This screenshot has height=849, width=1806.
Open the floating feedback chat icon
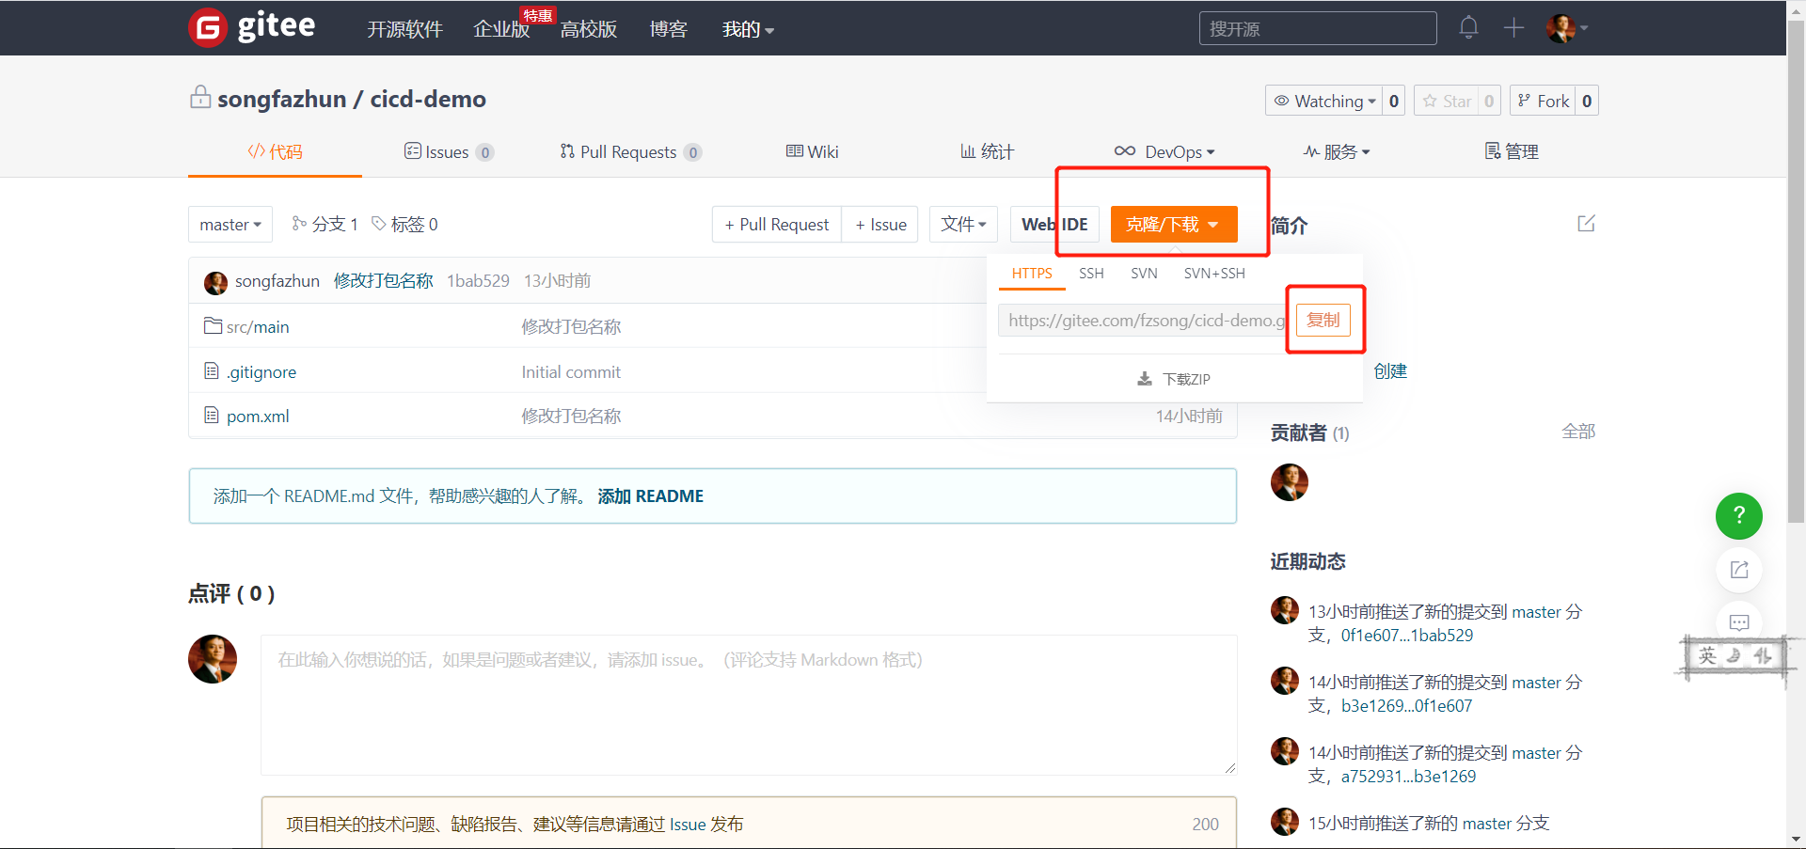(x=1739, y=622)
